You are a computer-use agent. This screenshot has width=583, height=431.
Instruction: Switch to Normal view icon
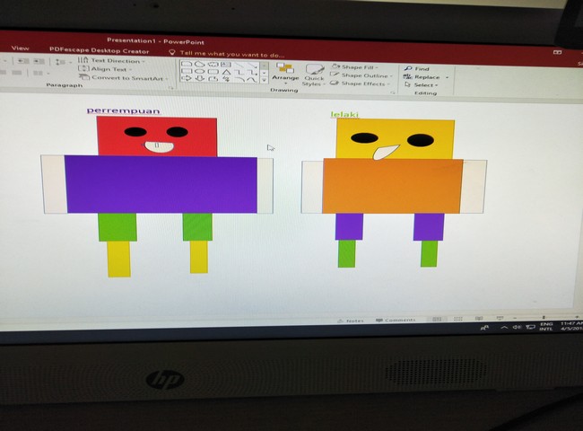click(x=437, y=320)
